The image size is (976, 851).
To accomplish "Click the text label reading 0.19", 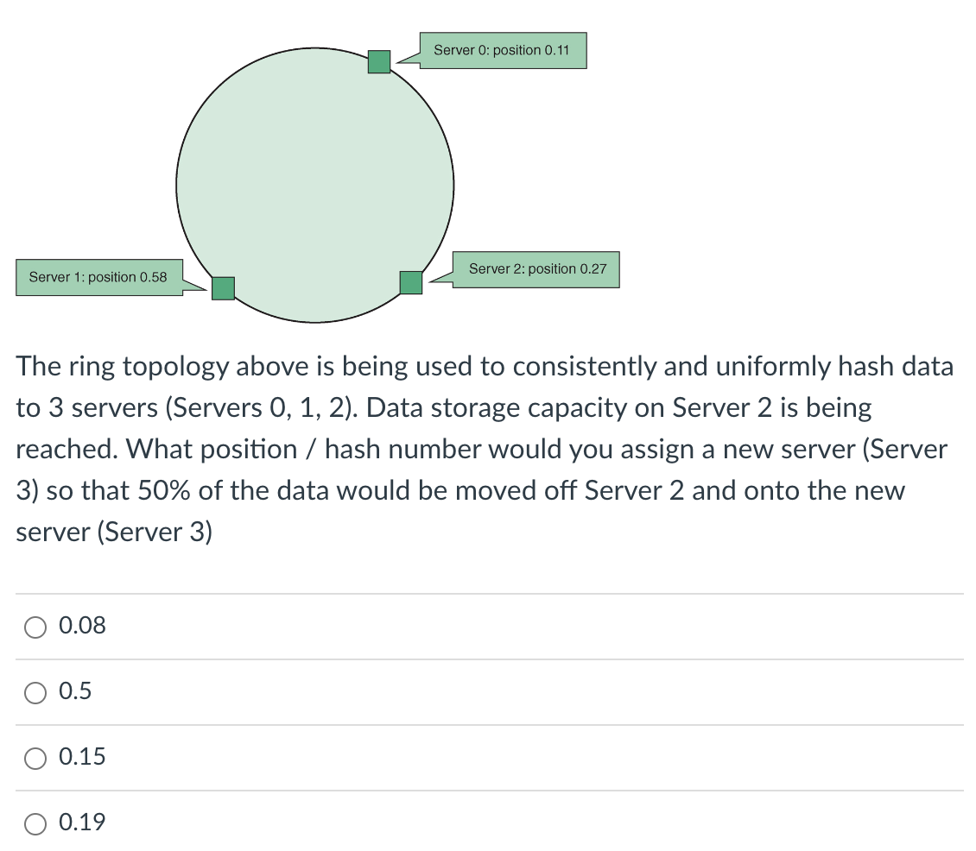I will [82, 823].
